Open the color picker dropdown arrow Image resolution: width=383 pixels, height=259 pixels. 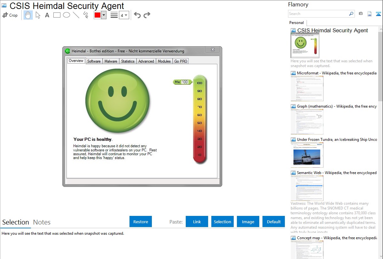[x=104, y=15]
